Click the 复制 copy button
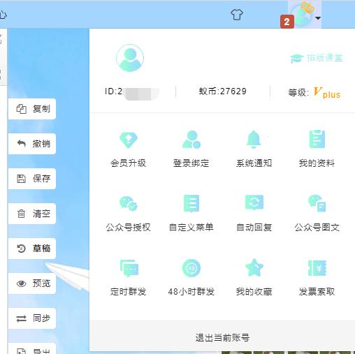The width and height of the screenshot is (355, 354). (x=32, y=109)
